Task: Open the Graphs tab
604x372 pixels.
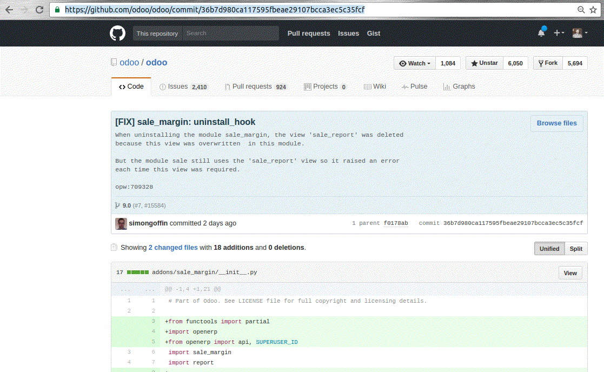Action: point(459,87)
